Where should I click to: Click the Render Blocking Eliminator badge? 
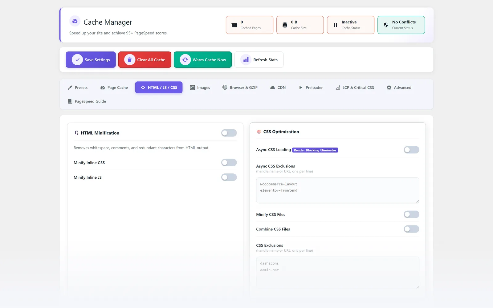(315, 150)
